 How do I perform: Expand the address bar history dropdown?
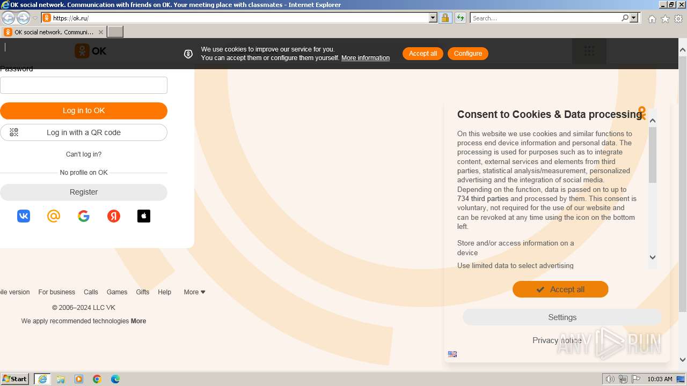point(433,18)
